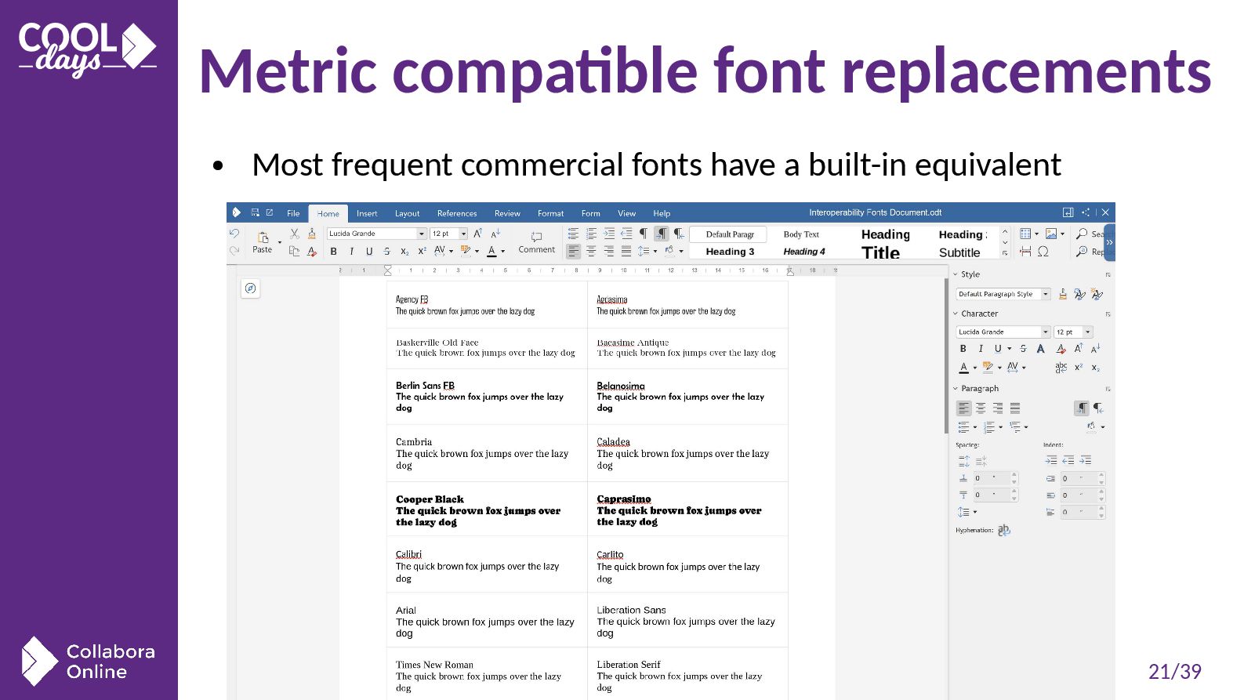The width and height of the screenshot is (1244, 700).
Task: Increase font size in the toolbar
Action: tap(477, 234)
